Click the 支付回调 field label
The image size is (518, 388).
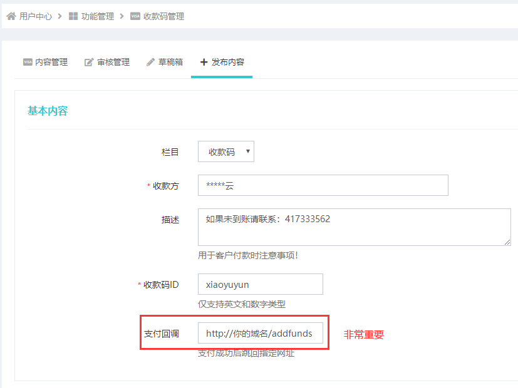(161, 334)
